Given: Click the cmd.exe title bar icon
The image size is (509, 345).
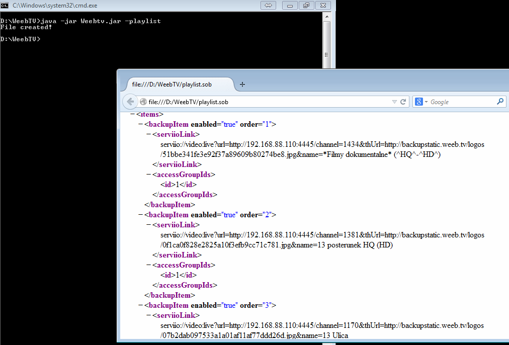Looking at the screenshot, I should 5,5.
